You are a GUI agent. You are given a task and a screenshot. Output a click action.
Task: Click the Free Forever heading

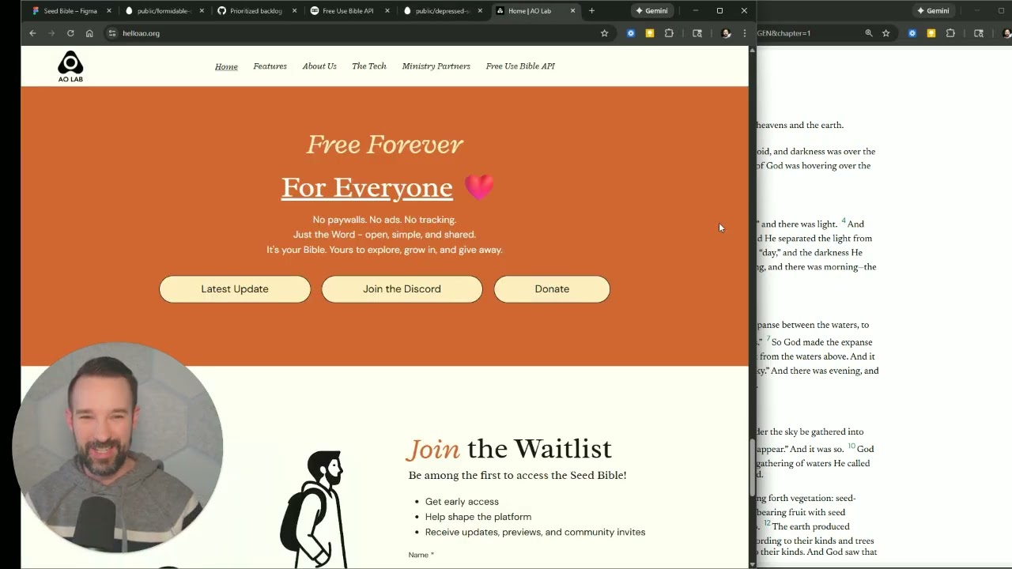[384, 145]
